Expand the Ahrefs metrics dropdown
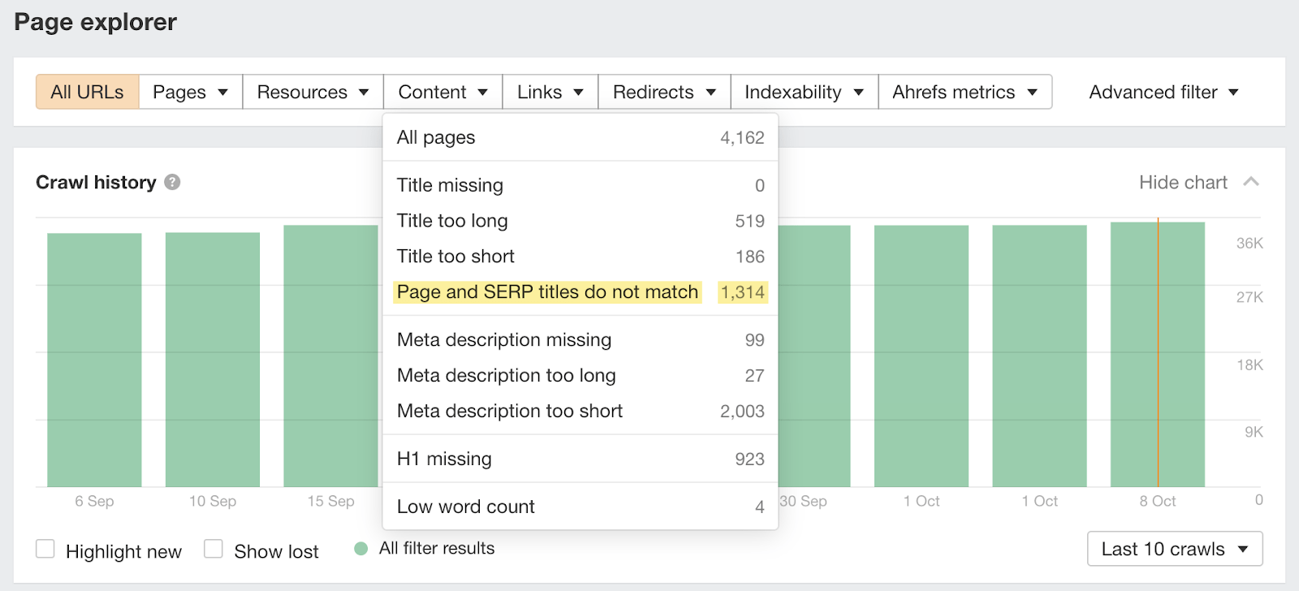The image size is (1299, 591). coord(965,93)
